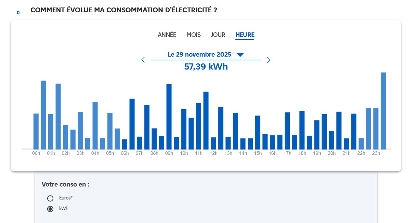Switch to the ANNÉE tab
This screenshot has width=415, height=223.
point(167,35)
